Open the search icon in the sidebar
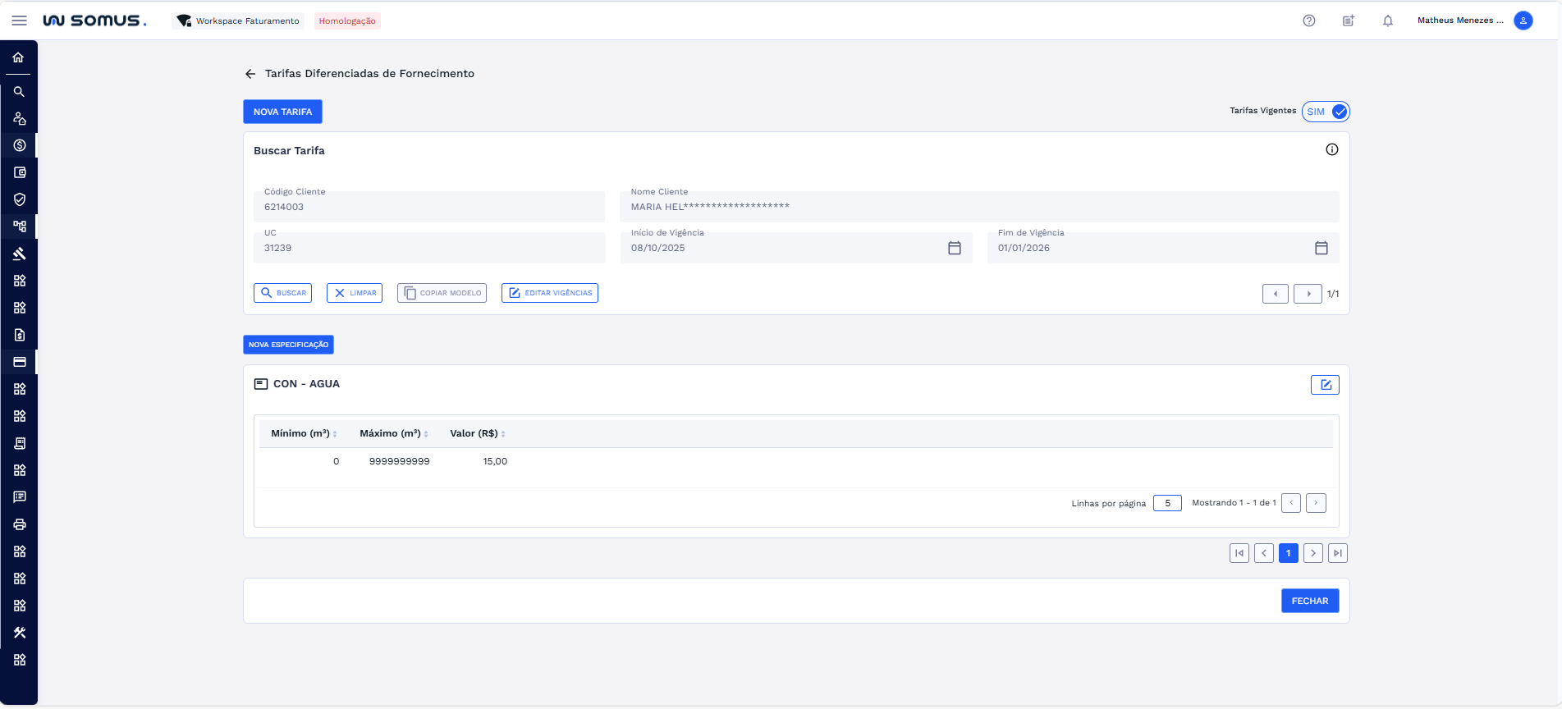 [x=19, y=92]
